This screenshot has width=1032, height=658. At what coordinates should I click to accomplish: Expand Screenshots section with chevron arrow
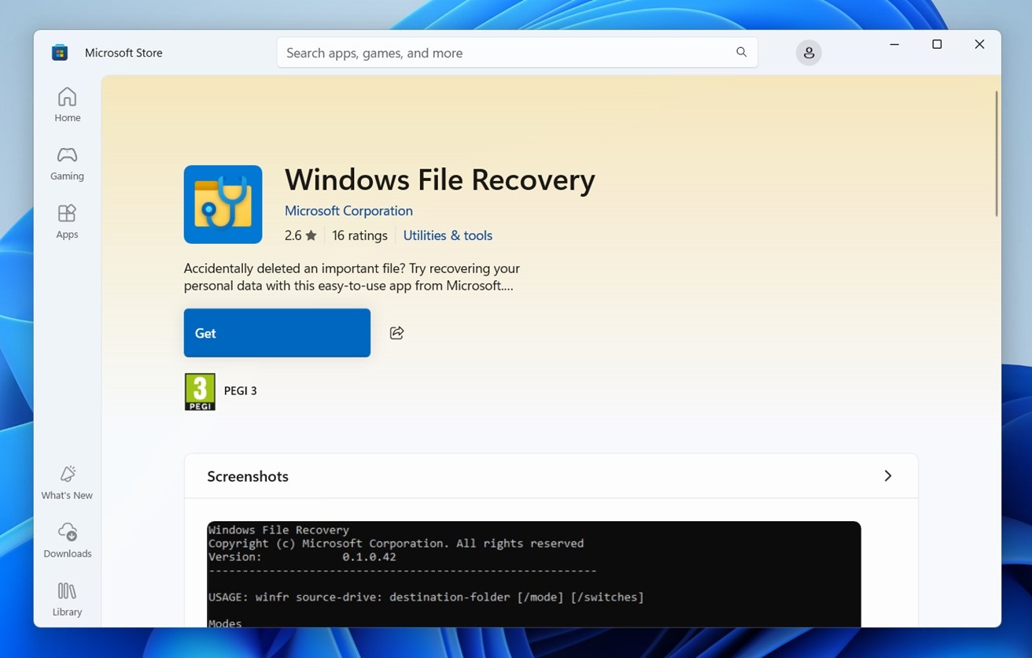887,476
